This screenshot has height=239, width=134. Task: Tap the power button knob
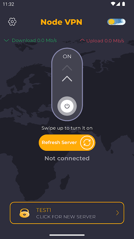click(67, 106)
